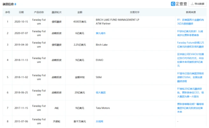Open news about 塔塔集团9亿美元投资

coord(189,108)
